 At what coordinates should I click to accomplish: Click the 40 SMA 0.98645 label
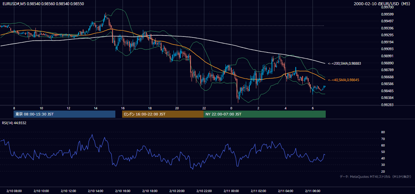click(344, 80)
